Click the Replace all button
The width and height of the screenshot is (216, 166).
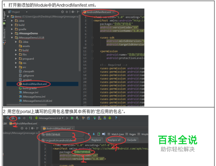pos(114,140)
